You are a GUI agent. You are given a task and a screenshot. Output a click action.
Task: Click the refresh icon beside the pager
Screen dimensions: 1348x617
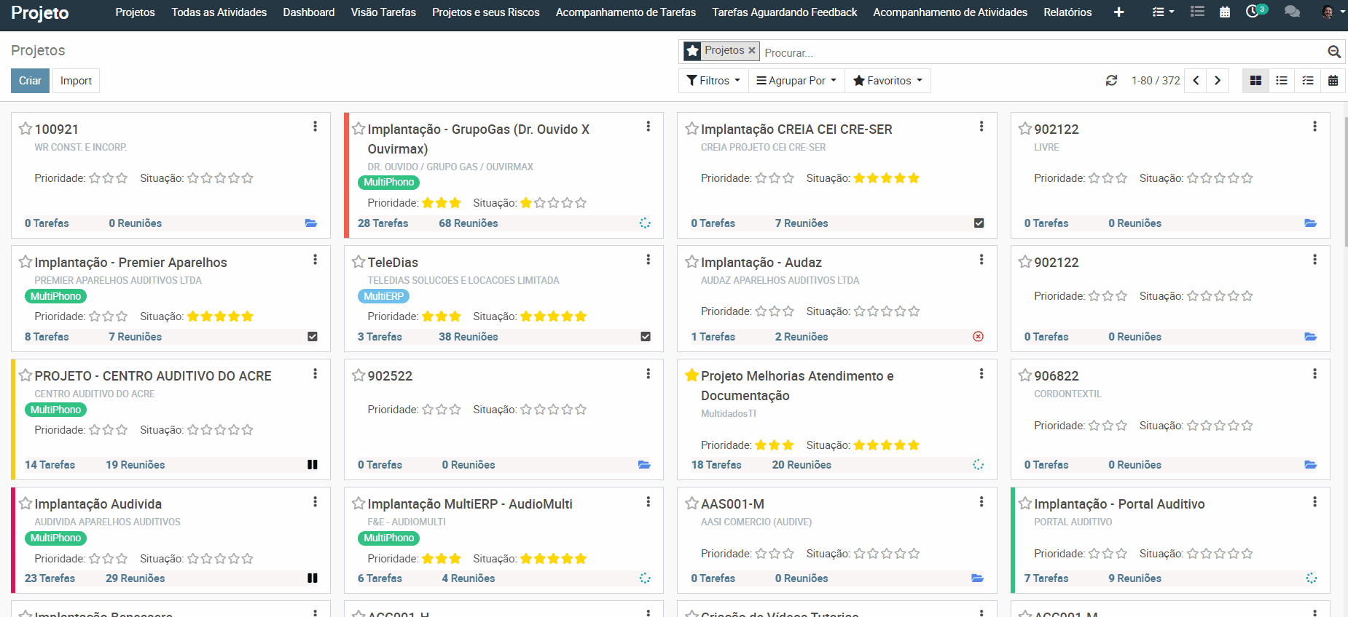pyautogui.click(x=1111, y=81)
